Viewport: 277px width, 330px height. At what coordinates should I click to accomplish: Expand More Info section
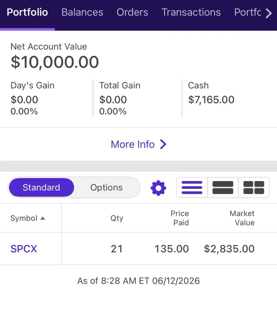tap(138, 145)
